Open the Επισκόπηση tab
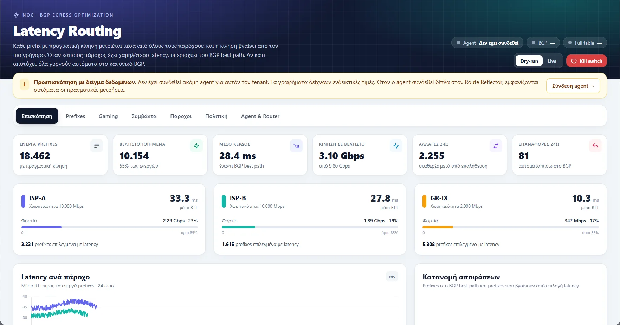620x325 pixels. point(37,116)
